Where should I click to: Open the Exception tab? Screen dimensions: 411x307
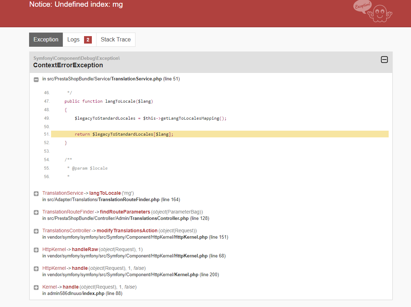[46, 40]
